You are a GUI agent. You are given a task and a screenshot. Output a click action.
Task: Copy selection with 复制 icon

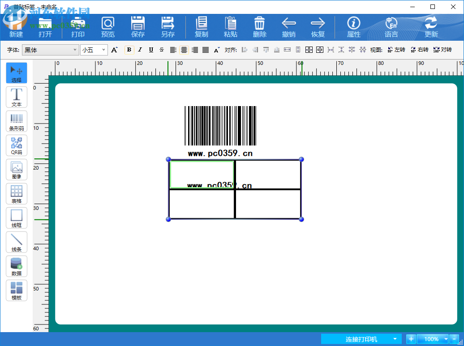[x=202, y=27]
